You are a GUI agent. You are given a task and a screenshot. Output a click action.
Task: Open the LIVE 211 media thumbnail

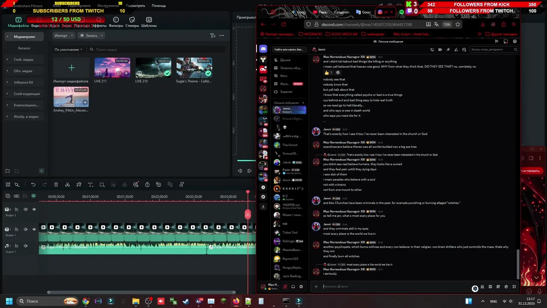click(112, 67)
